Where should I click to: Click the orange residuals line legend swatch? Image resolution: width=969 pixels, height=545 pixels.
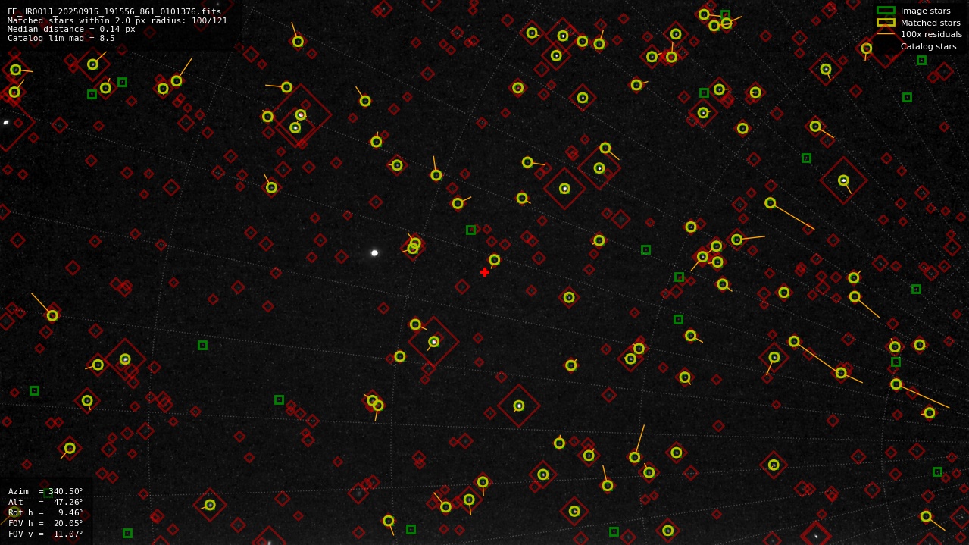click(x=886, y=34)
